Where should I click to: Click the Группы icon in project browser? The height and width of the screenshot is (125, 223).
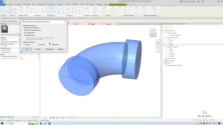166,63
